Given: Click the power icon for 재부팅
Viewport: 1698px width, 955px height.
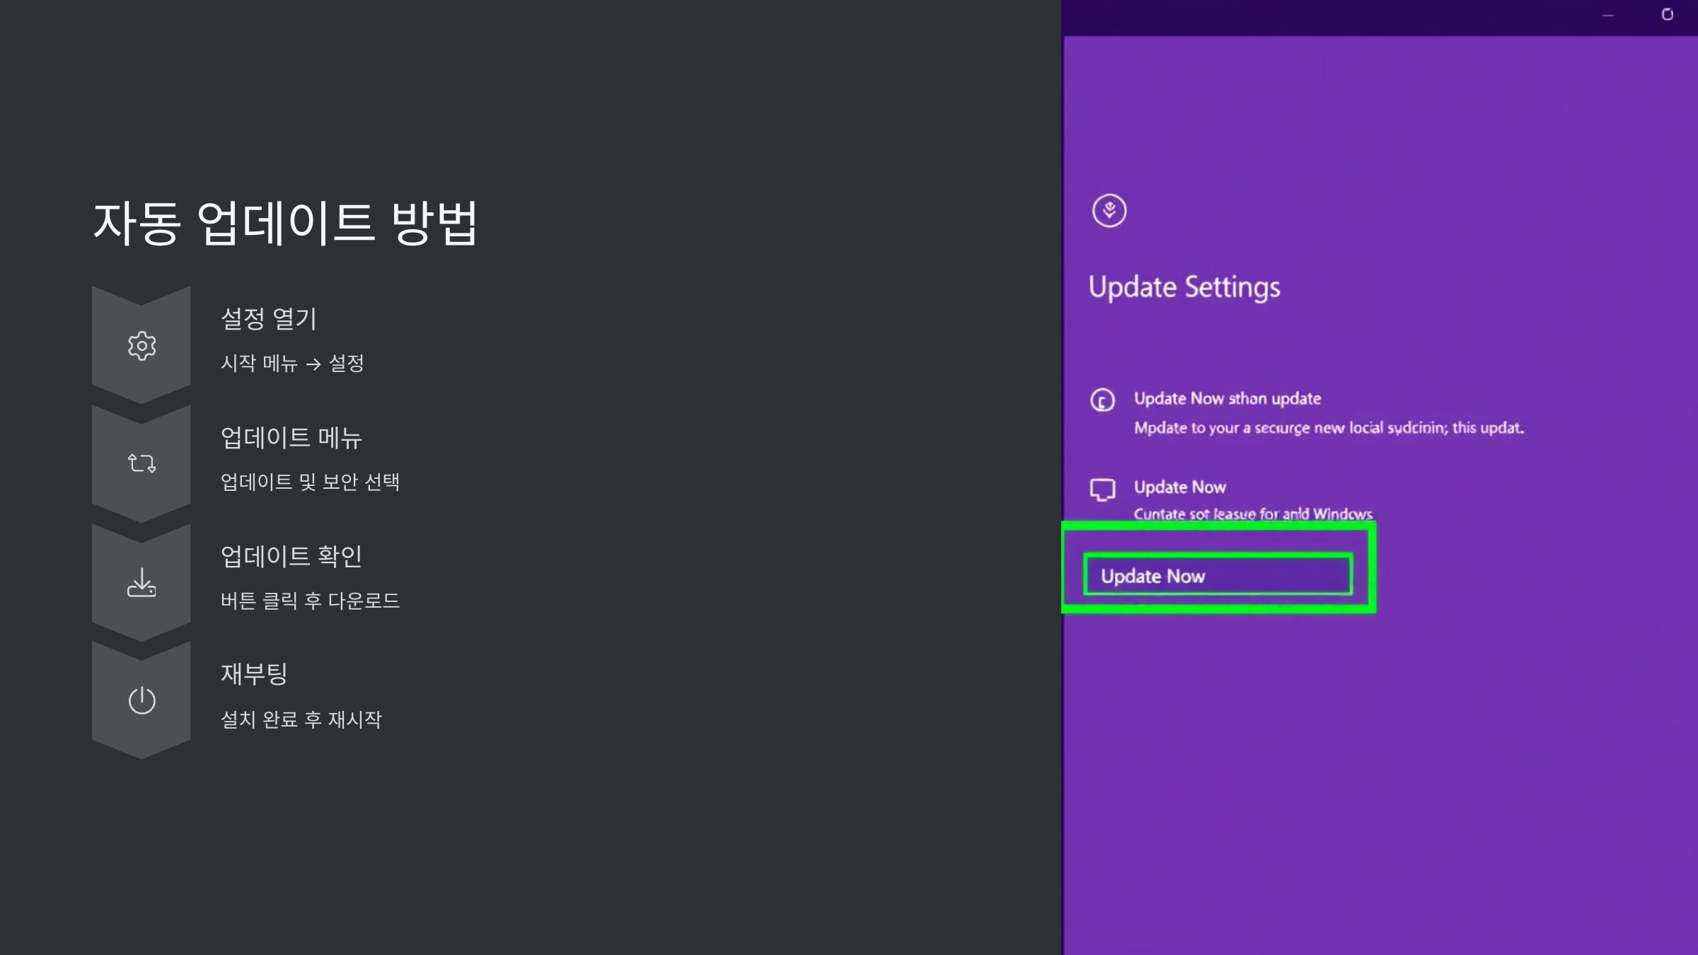Looking at the screenshot, I should pos(141,700).
